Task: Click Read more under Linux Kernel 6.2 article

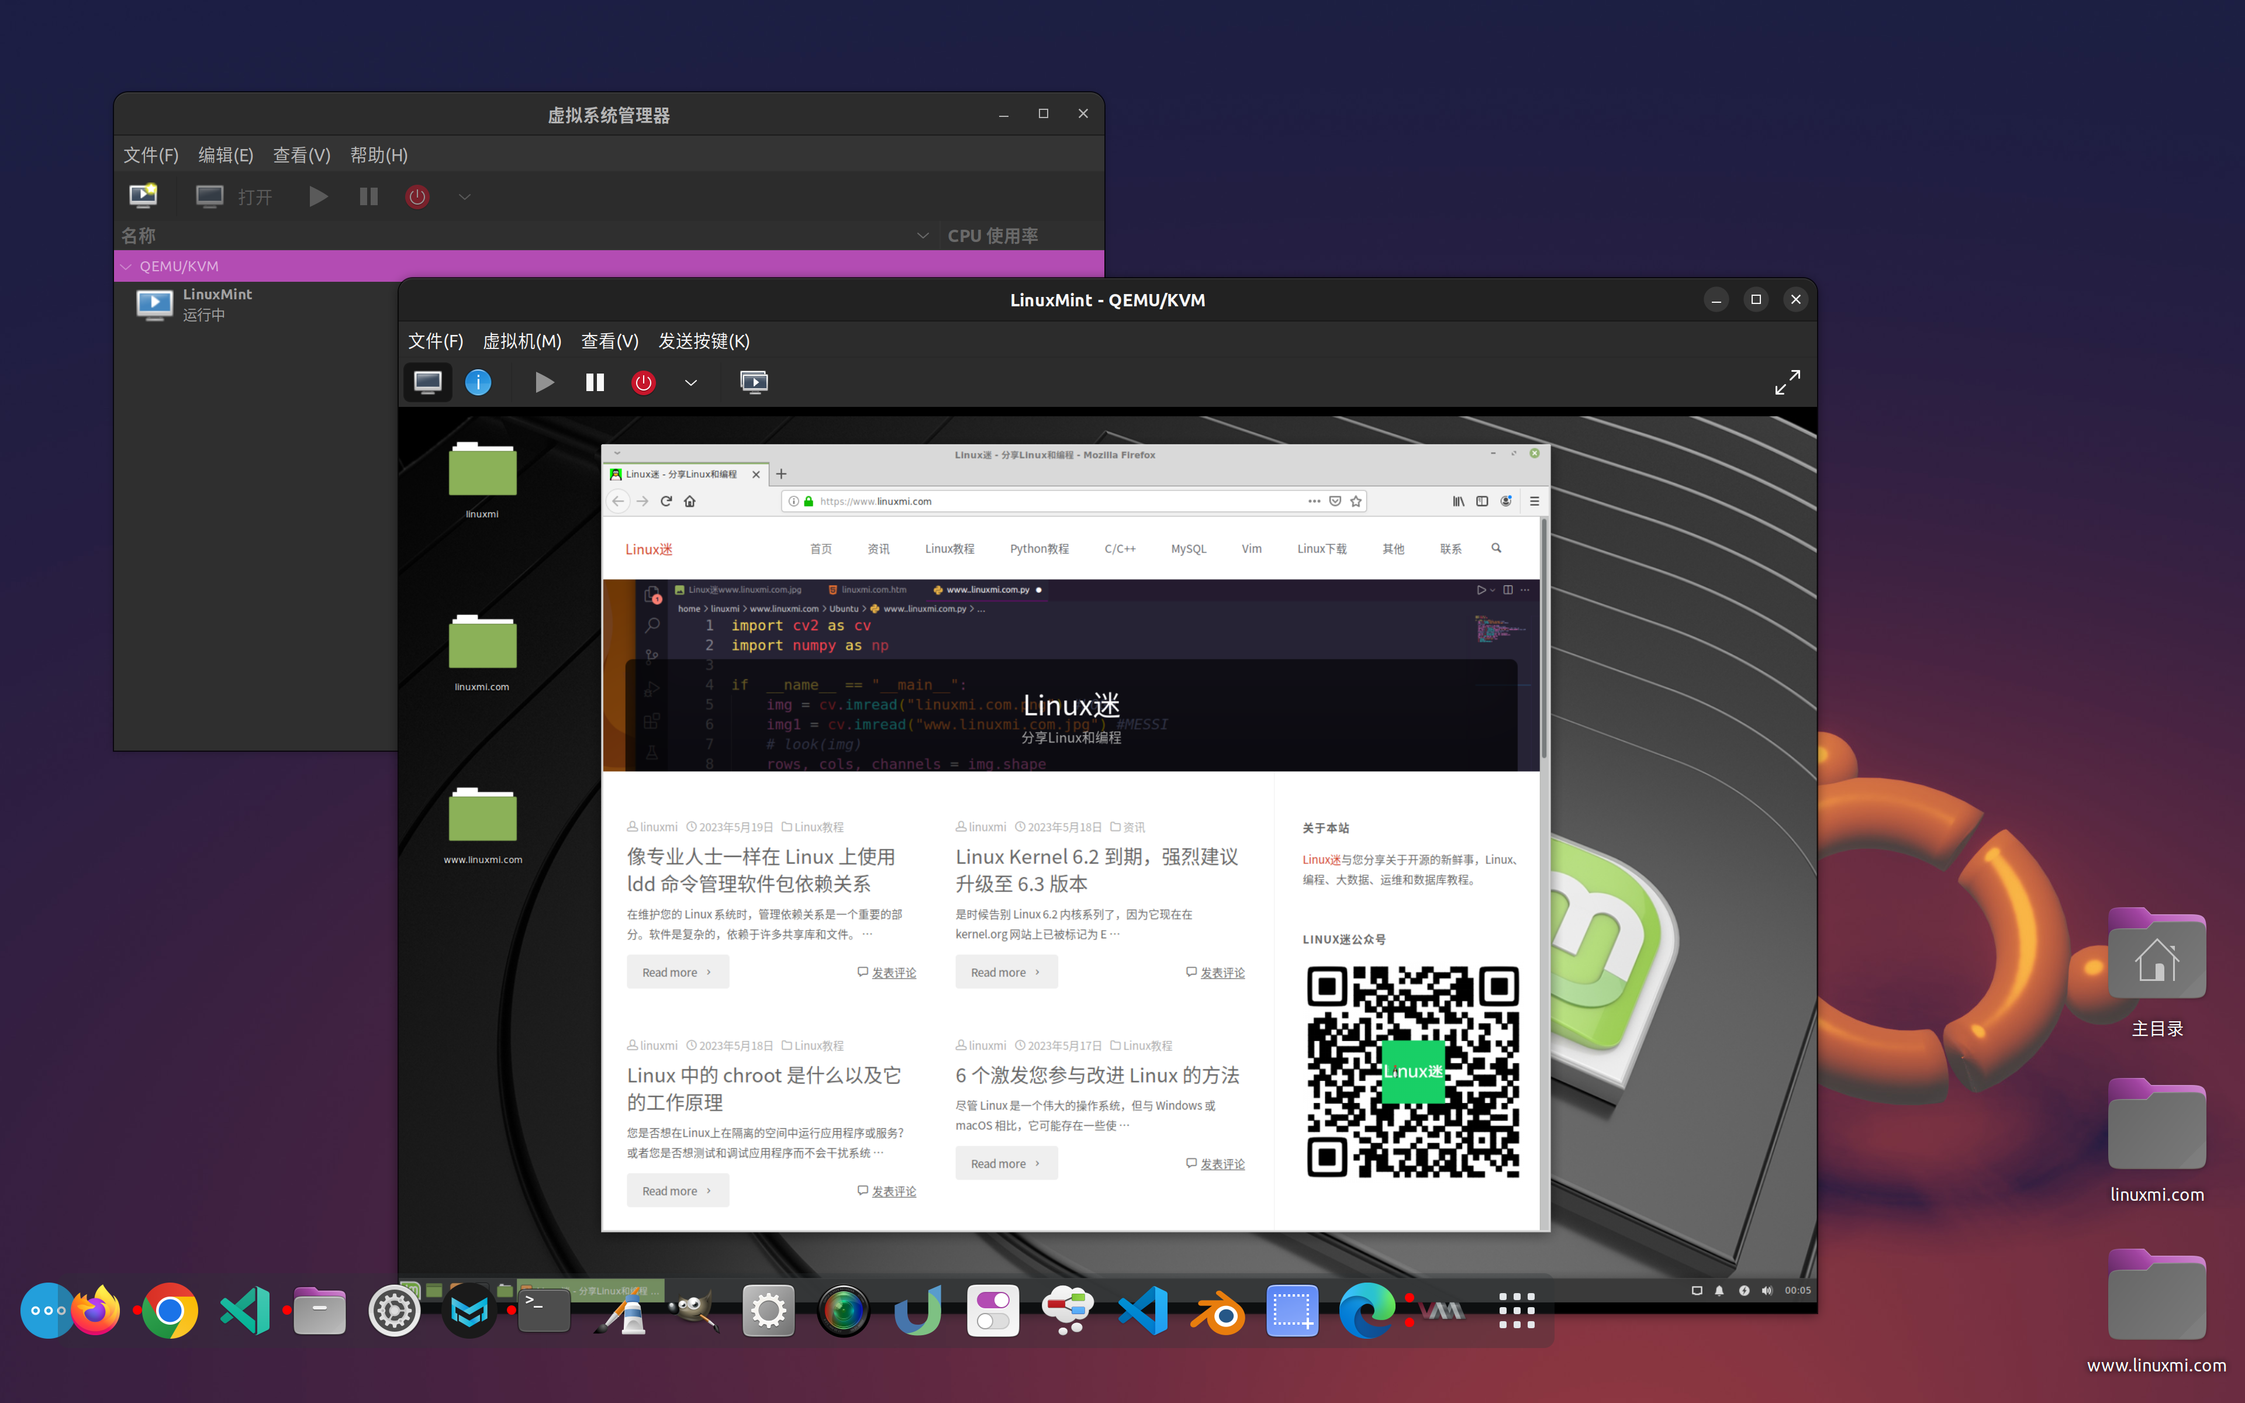Action: 1006,972
